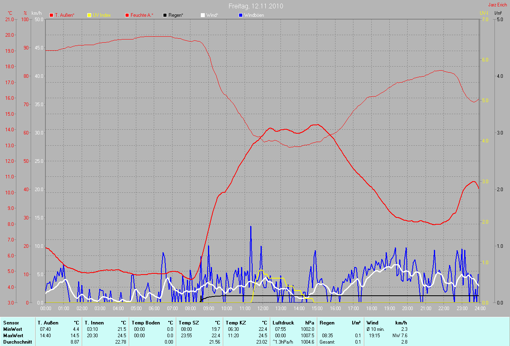This screenshot has width=510, height=346.
Task: Click the Jarz Erich author label
Action: pyautogui.click(x=497, y=5)
